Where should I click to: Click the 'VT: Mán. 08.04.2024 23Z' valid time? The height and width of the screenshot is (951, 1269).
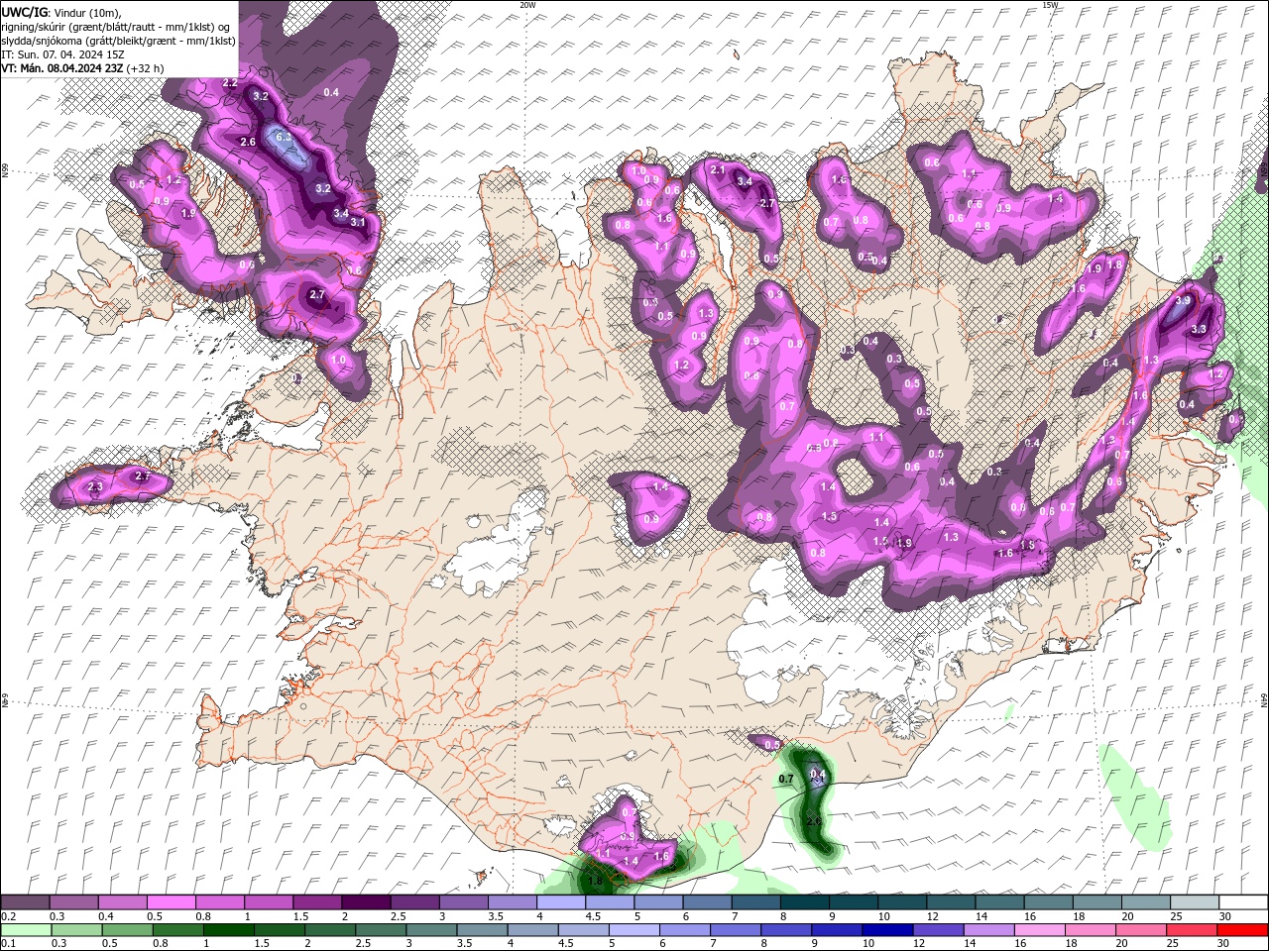pyautogui.click(x=60, y=68)
